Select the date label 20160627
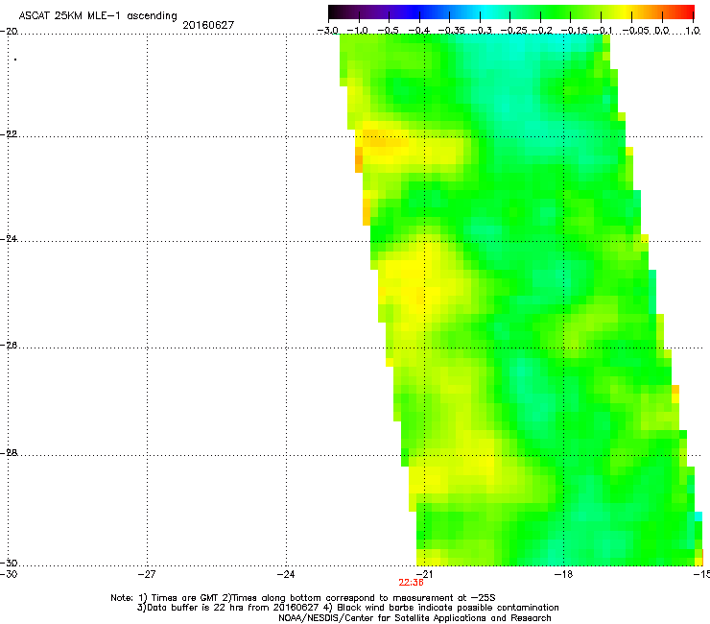Image resolution: width=710 pixels, height=624 pixels. click(x=208, y=25)
